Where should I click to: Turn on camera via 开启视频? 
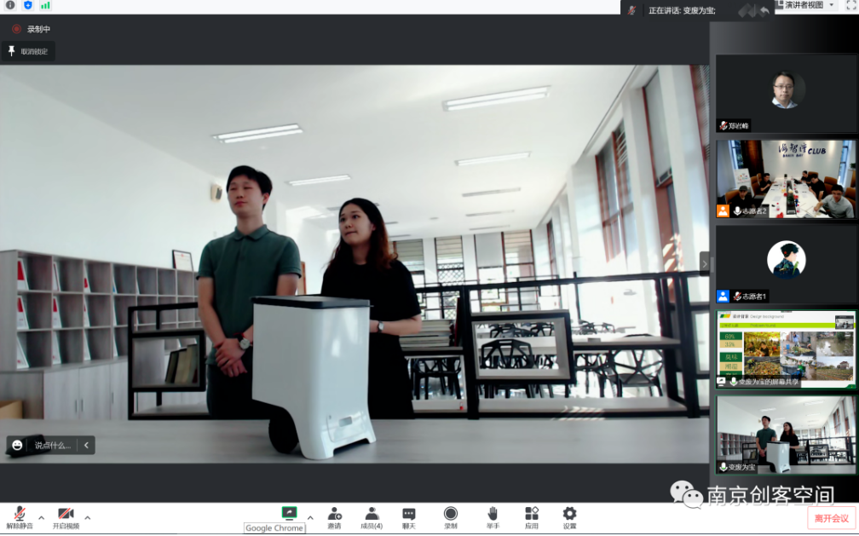coord(66,514)
